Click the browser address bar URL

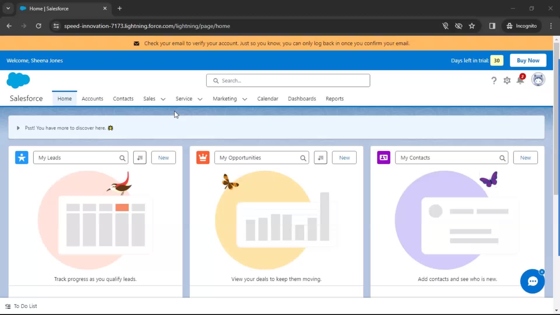(147, 26)
